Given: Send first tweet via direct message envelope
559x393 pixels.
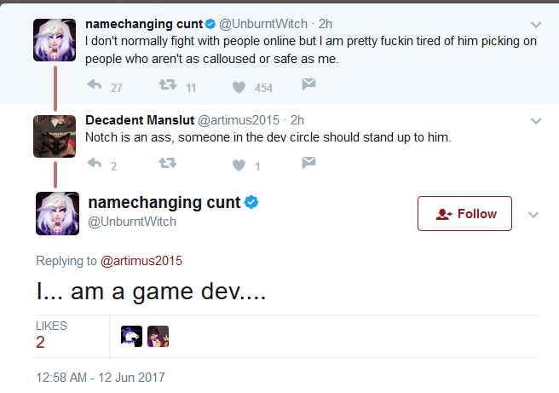Looking at the screenshot, I should click(x=308, y=84).
